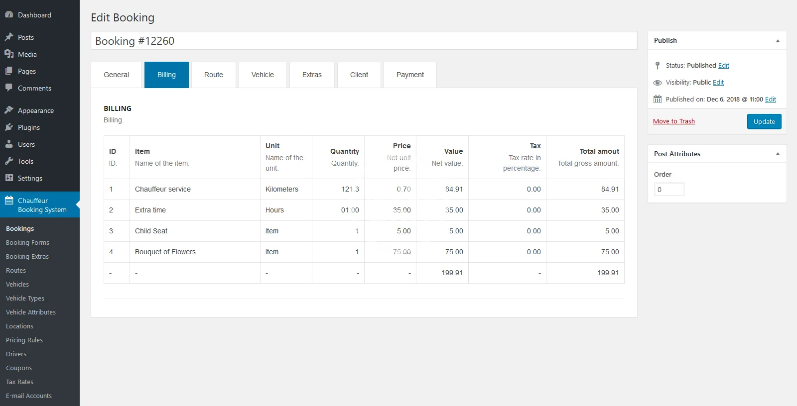The image size is (797, 406).
Task: Open Media via its sidebar icon
Action: point(9,54)
